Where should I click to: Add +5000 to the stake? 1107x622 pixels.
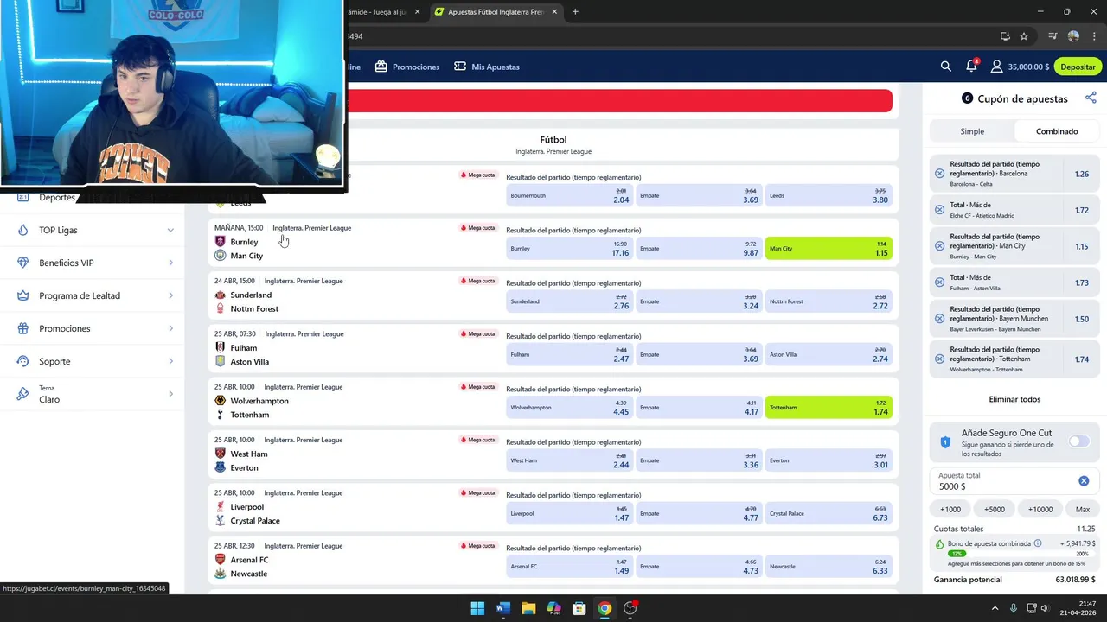click(994, 509)
